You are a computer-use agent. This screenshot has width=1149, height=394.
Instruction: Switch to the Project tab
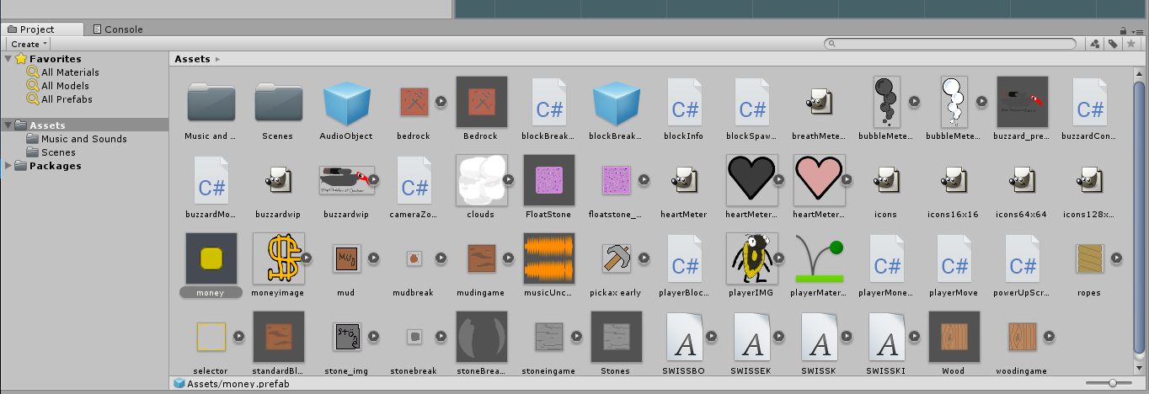tap(41, 29)
